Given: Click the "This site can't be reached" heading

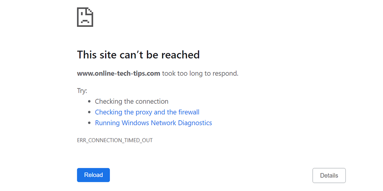Looking at the screenshot, I should pos(138,55).
